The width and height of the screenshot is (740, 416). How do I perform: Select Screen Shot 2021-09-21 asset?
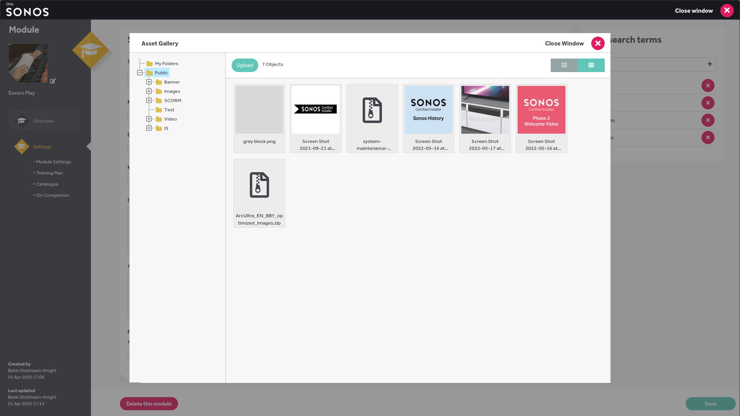316,118
